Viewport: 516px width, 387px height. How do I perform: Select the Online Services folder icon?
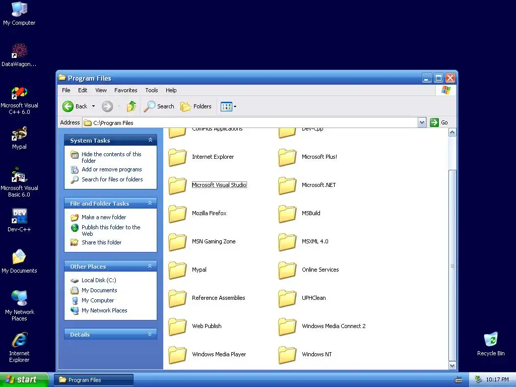click(287, 270)
